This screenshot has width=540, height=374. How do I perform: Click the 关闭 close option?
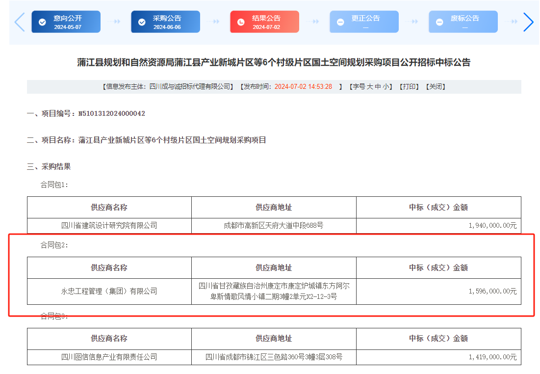(435, 86)
